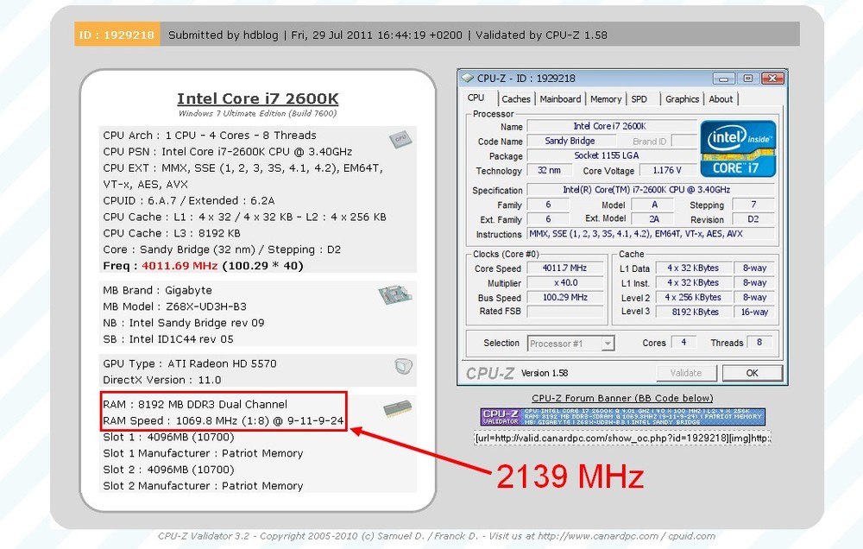The image size is (863, 549).
Task: Click the greyed Validate button
Action: click(x=686, y=373)
